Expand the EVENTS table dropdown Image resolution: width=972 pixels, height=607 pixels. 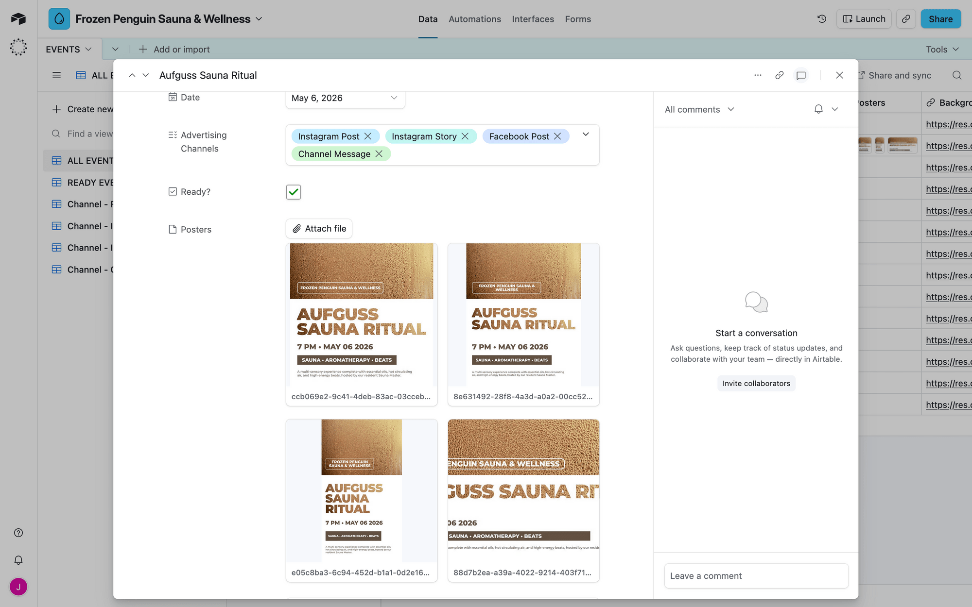tap(88, 49)
